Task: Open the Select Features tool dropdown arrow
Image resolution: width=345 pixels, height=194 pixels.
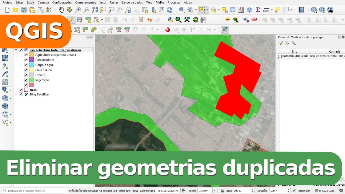Action: click(x=207, y=10)
